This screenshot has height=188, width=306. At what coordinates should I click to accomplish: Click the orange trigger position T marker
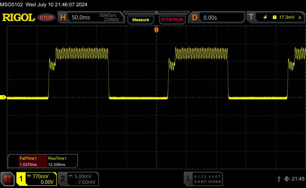(156, 30)
